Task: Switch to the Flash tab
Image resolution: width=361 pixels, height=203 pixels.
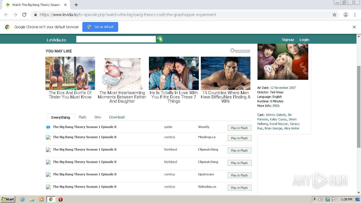Action: click(82, 117)
